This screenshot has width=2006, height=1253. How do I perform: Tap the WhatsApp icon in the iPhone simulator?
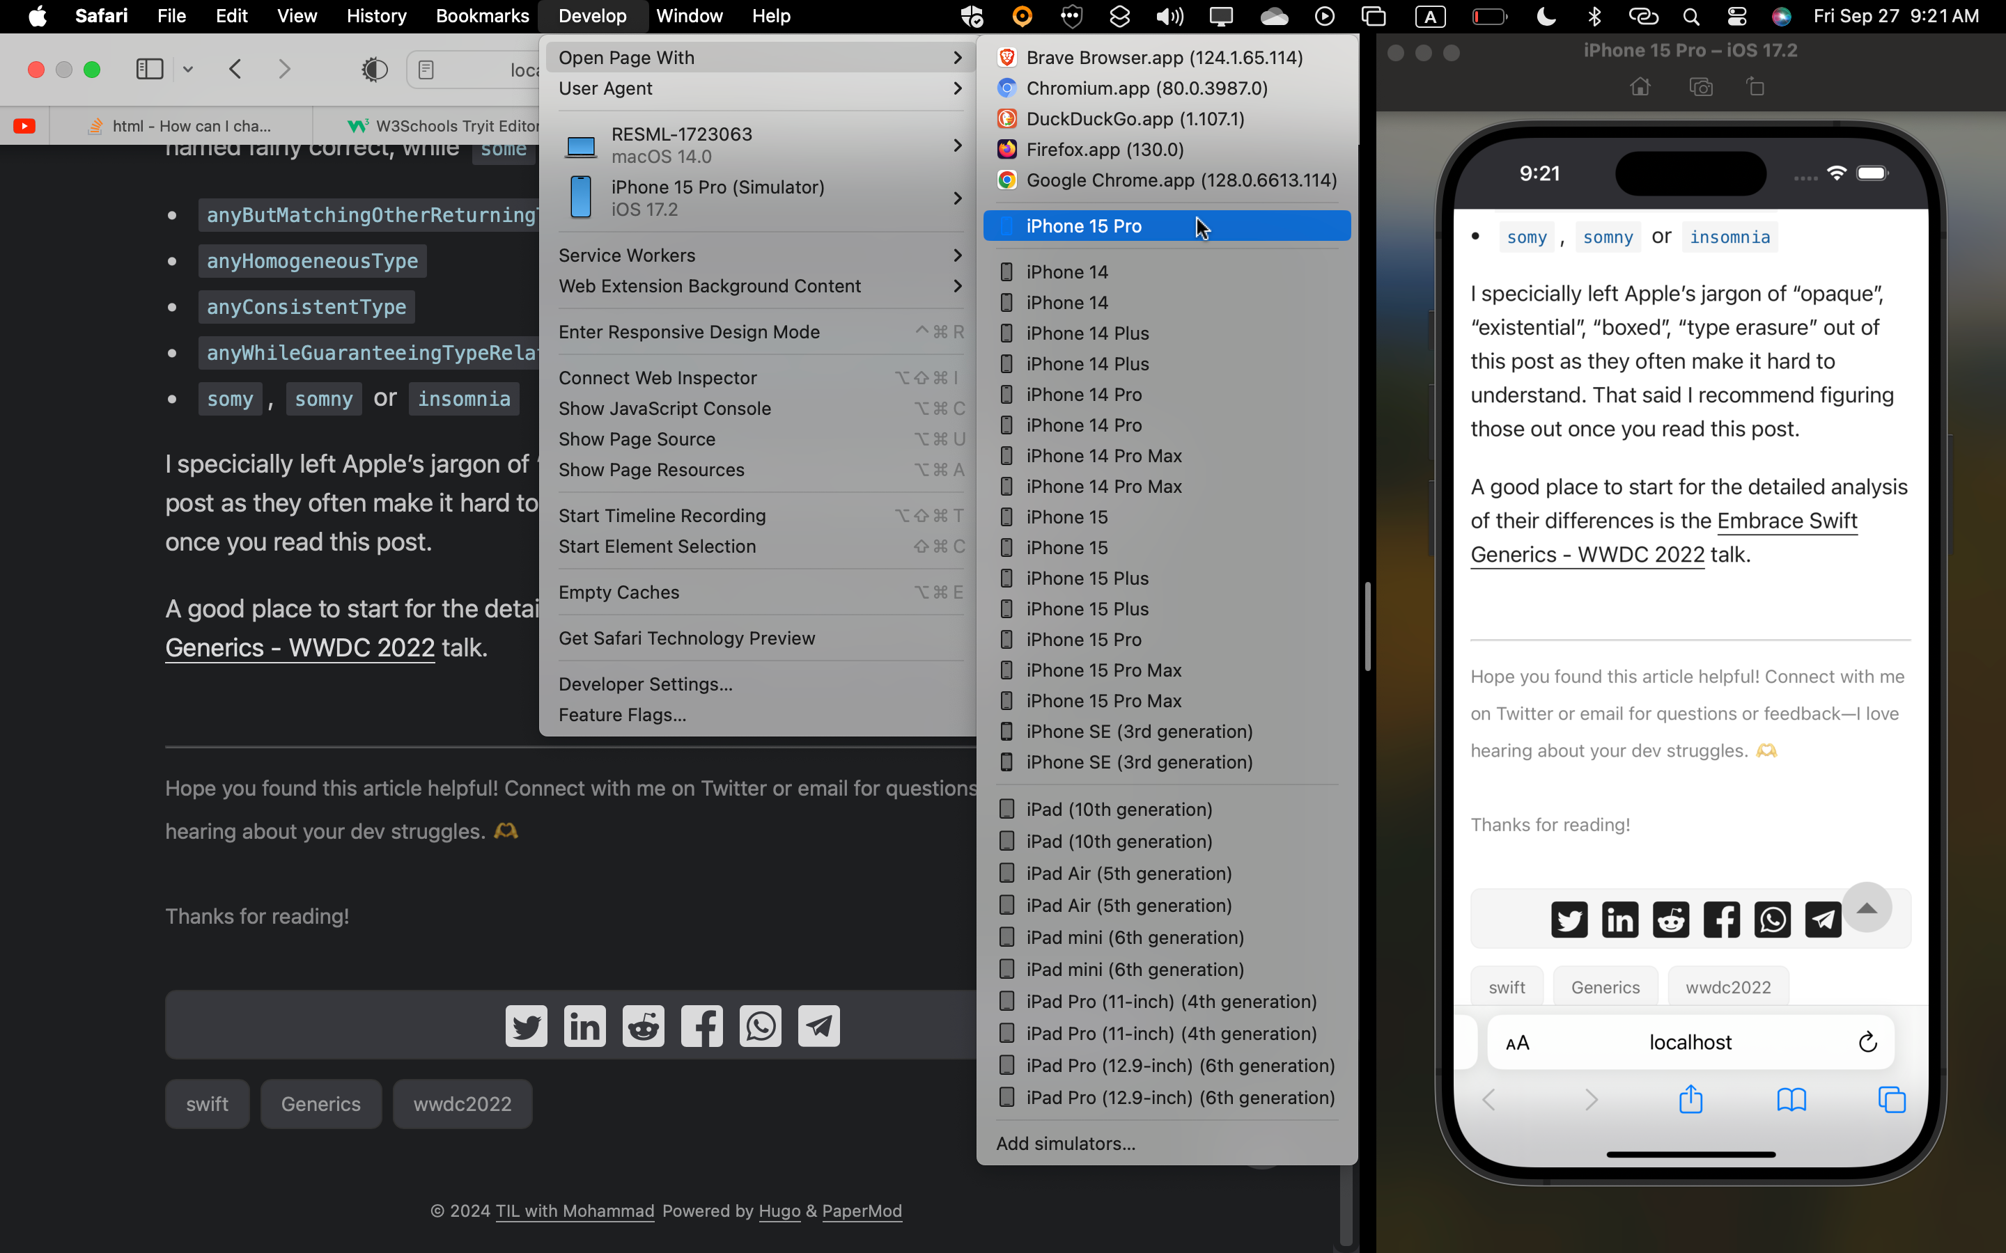(1772, 920)
